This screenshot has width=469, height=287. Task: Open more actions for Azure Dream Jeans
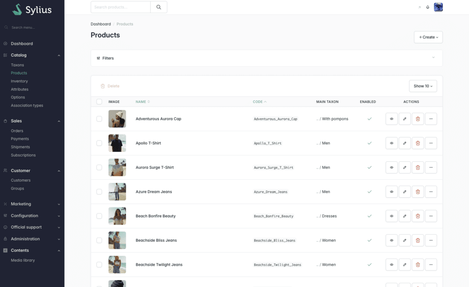click(431, 191)
